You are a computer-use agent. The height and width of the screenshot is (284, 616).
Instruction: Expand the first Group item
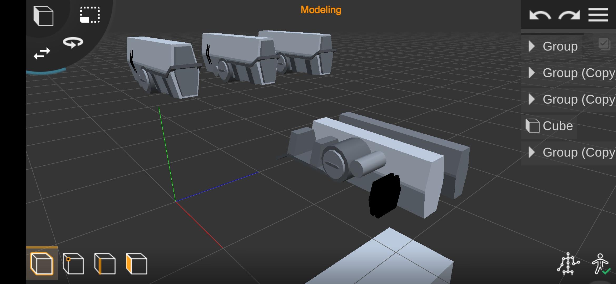[532, 46]
